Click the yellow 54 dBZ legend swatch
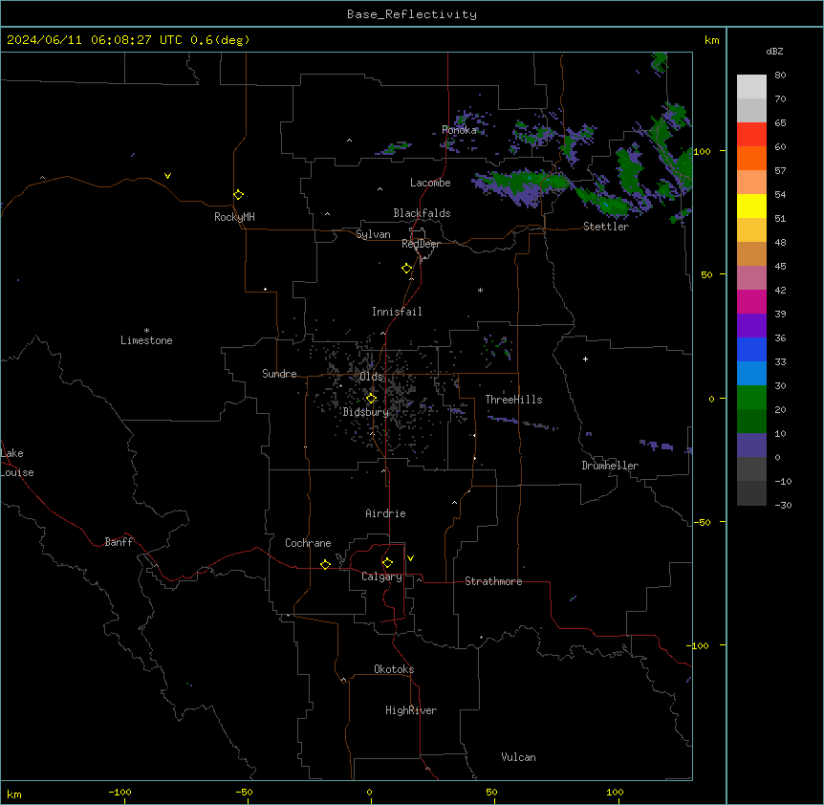This screenshot has width=824, height=805. coord(751,206)
